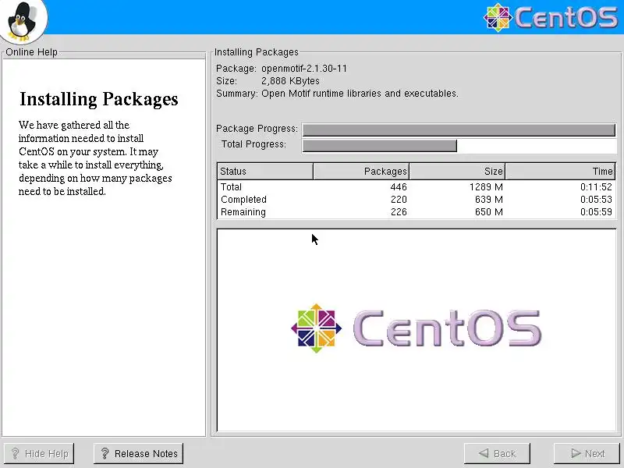The width and height of the screenshot is (624, 468).
Task: Click completed time 0:05:53
Action: (596, 199)
